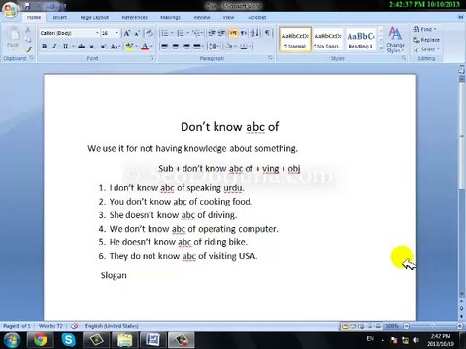This screenshot has height=349, width=466.
Task: Click the Shrink Font icon
Action: click(137, 33)
